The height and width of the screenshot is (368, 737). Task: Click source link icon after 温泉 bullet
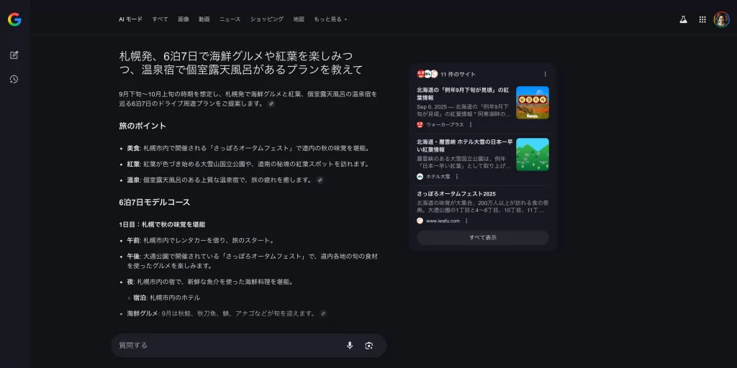pos(320,180)
